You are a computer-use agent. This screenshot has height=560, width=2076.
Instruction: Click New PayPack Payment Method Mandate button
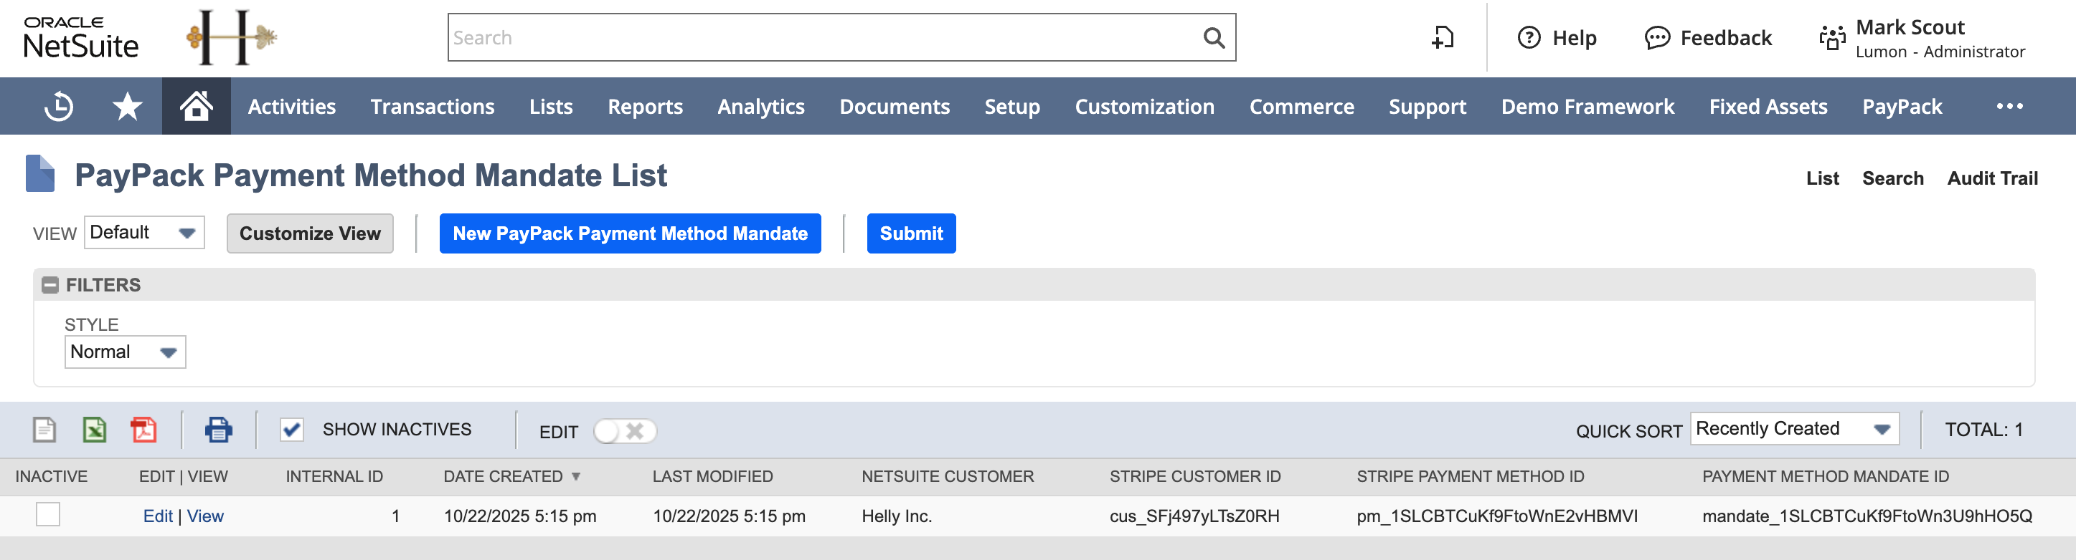629,233
